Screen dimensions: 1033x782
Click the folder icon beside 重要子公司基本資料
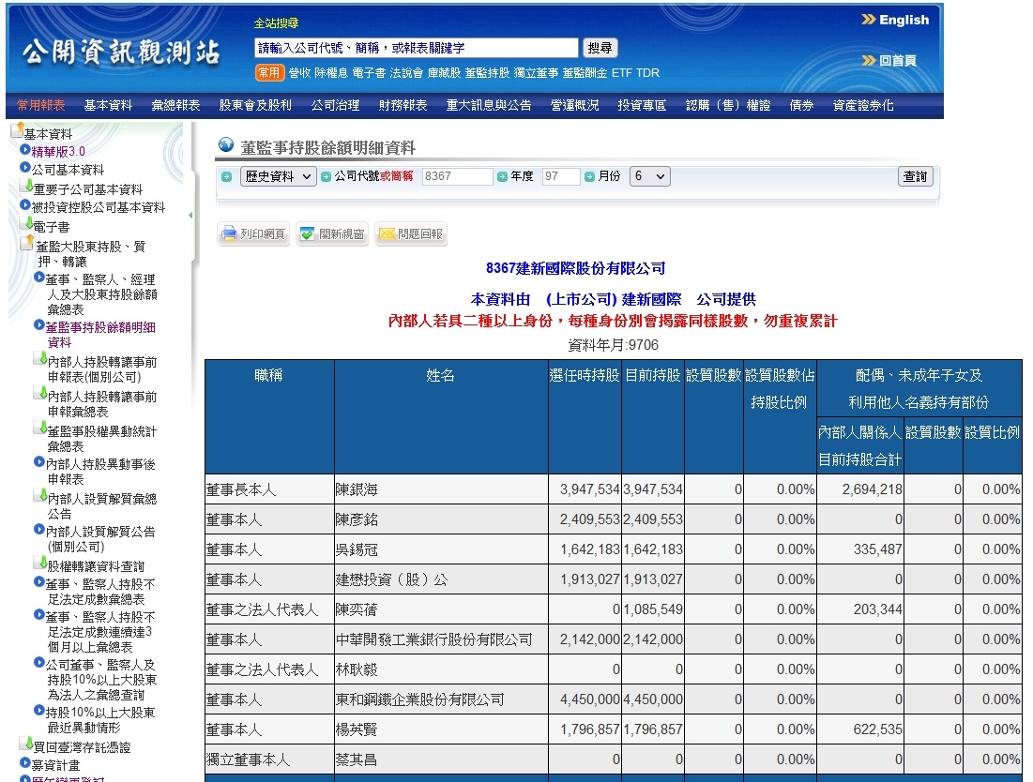tap(25, 187)
